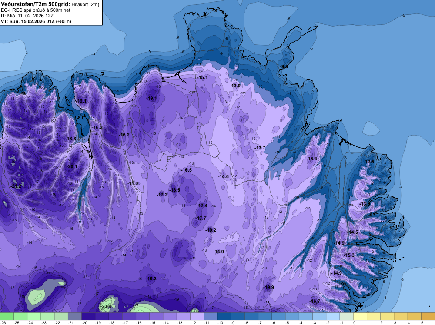435x325 pixels.
Task: Pick the gray-blue legend swatch between -21 and -20
Action: click(75, 317)
